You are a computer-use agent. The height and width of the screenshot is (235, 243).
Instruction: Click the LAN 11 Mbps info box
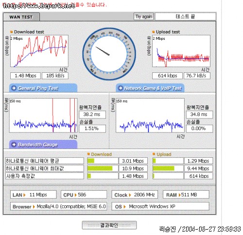34,195
